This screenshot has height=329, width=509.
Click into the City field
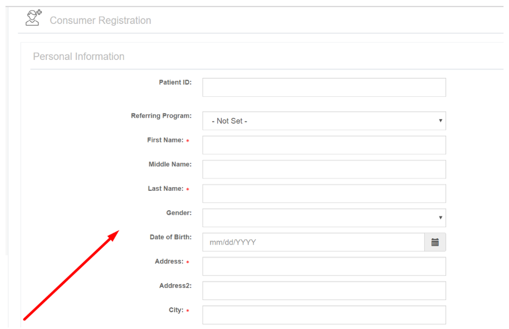click(324, 315)
